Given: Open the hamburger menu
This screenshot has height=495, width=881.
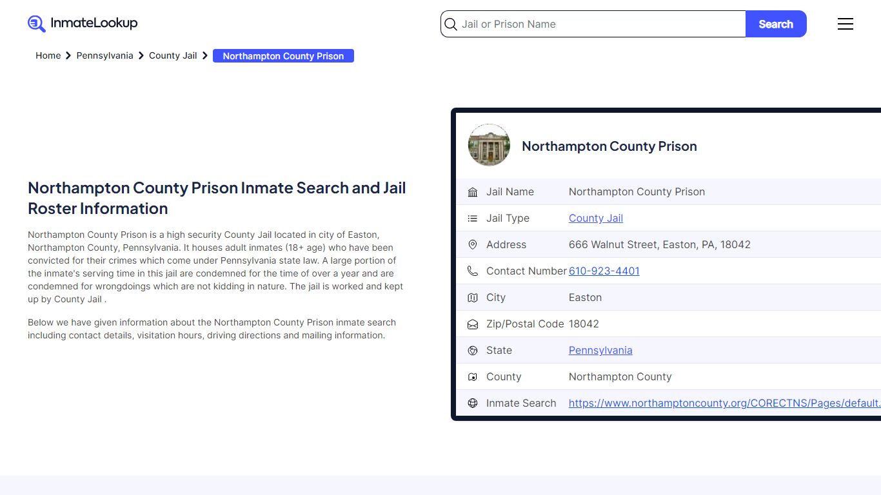Looking at the screenshot, I should (x=845, y=24).
